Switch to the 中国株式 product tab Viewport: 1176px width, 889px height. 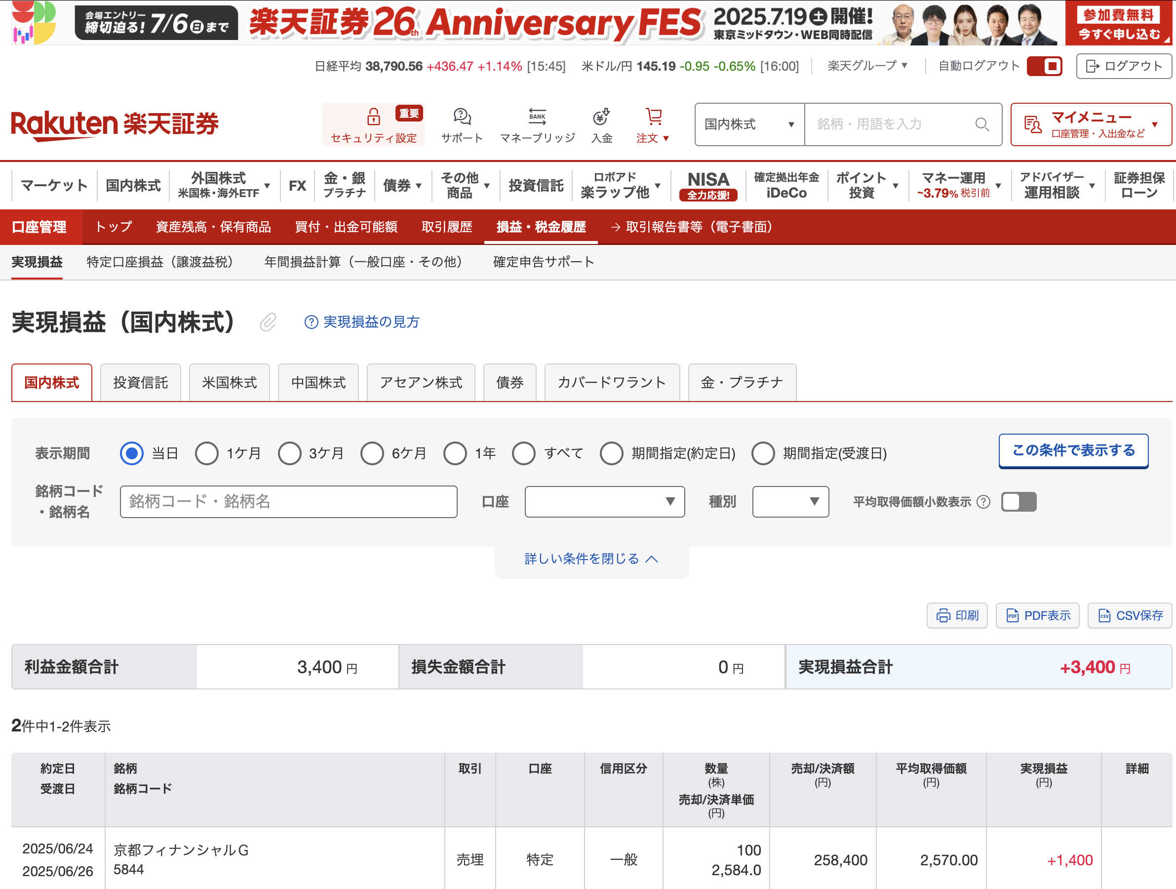(318, 383)
